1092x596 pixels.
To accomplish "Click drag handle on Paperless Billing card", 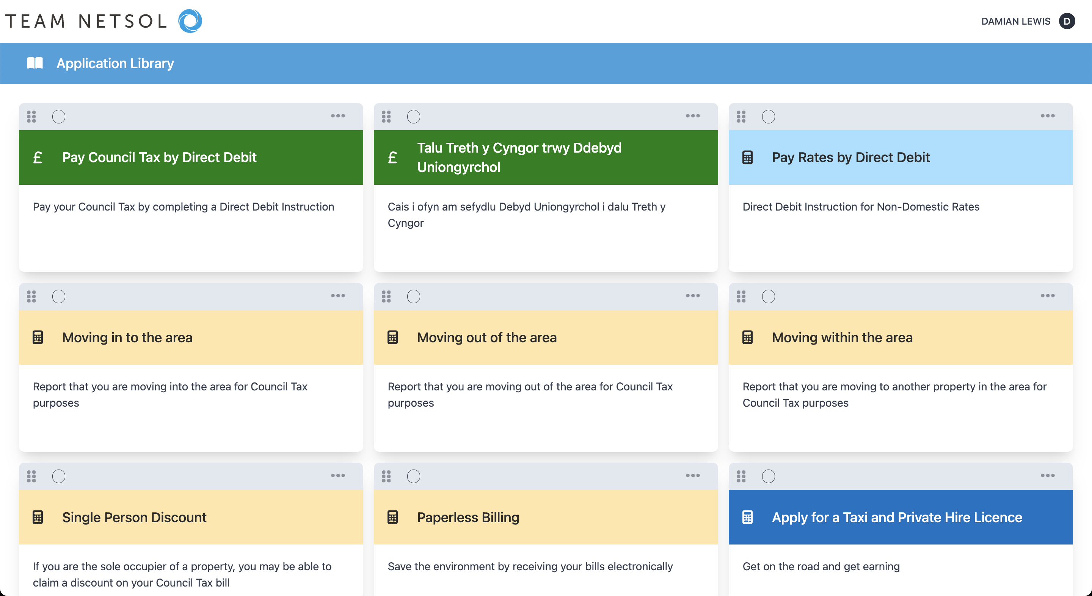I will pyautogui.click(x=386, y=476).
